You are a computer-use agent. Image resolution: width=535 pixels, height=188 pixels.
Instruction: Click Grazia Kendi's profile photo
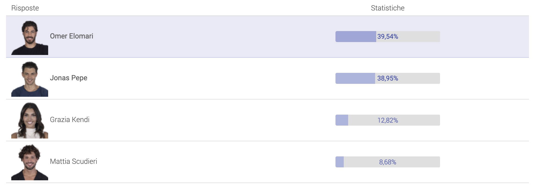30,120
